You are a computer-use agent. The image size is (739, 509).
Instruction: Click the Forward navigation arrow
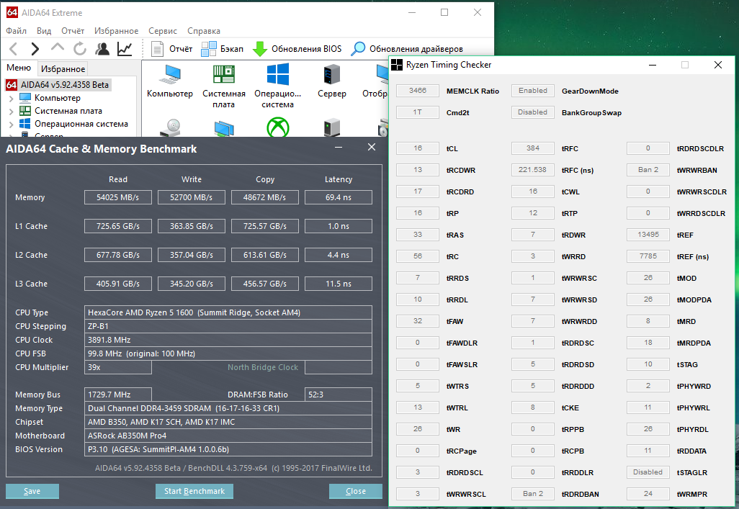[35, 49]
